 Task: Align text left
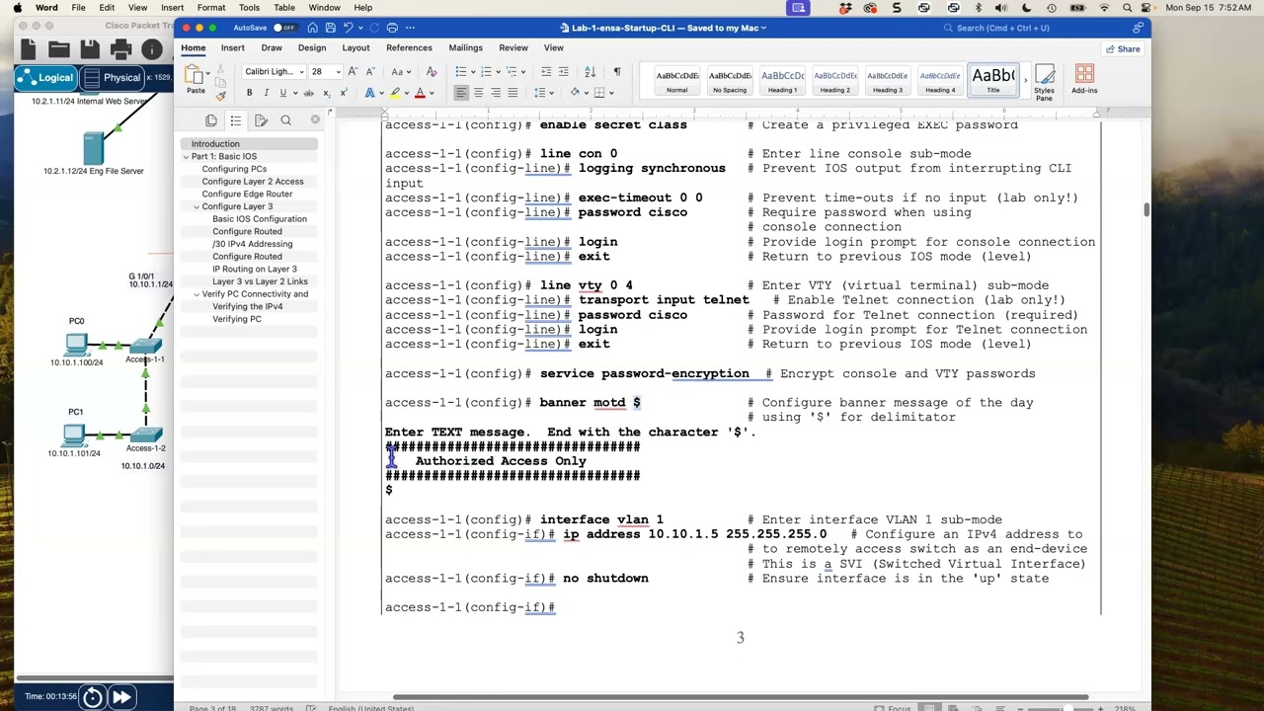[461, 93]
